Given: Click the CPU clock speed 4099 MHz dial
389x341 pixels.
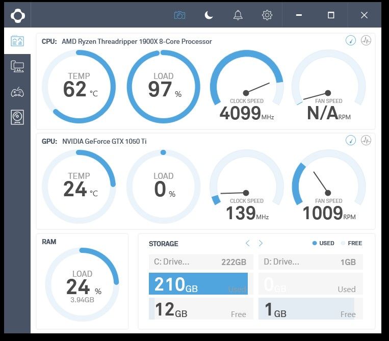Looking at the screenshot, I should (x=247, y=86).
